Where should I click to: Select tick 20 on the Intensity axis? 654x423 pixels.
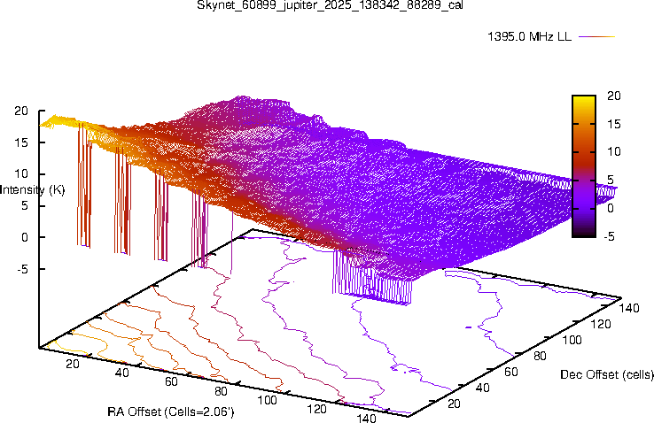(21, 111)
